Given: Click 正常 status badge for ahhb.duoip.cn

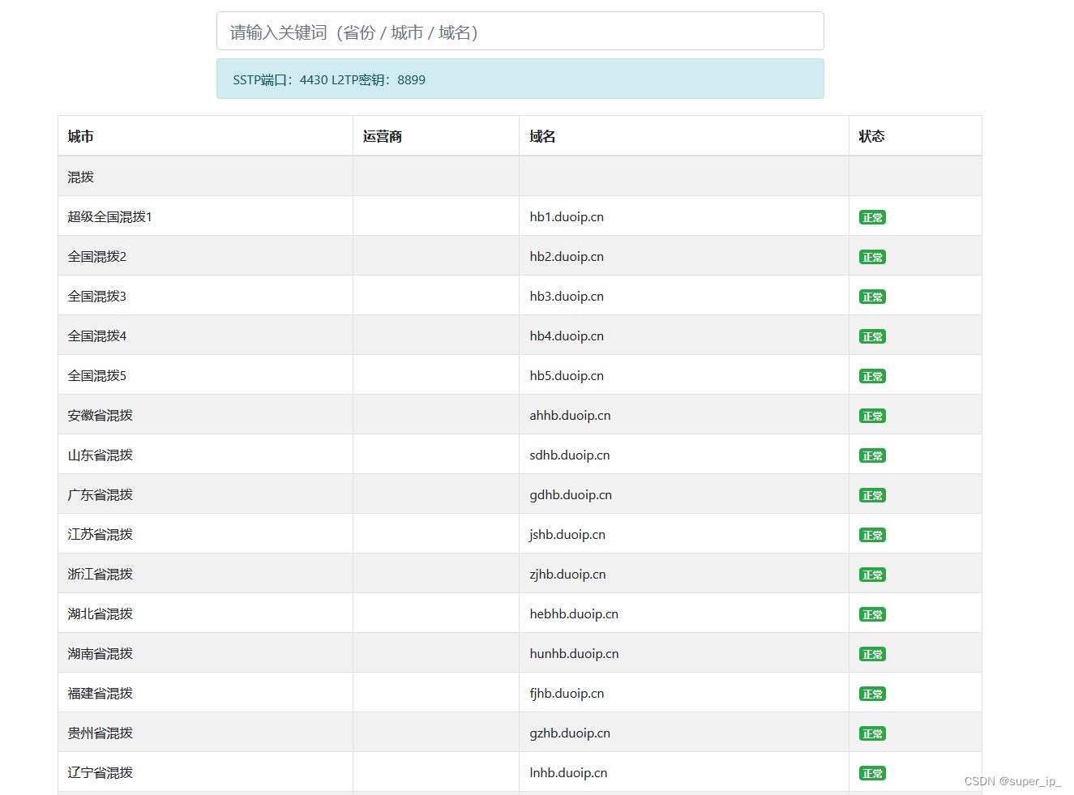Looking at the screenshot, I should 872,416.
